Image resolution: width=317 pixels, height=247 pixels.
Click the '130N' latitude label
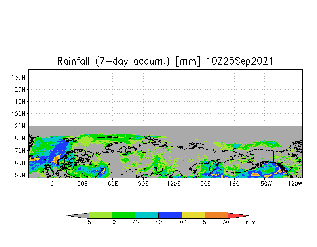[19, 77]
